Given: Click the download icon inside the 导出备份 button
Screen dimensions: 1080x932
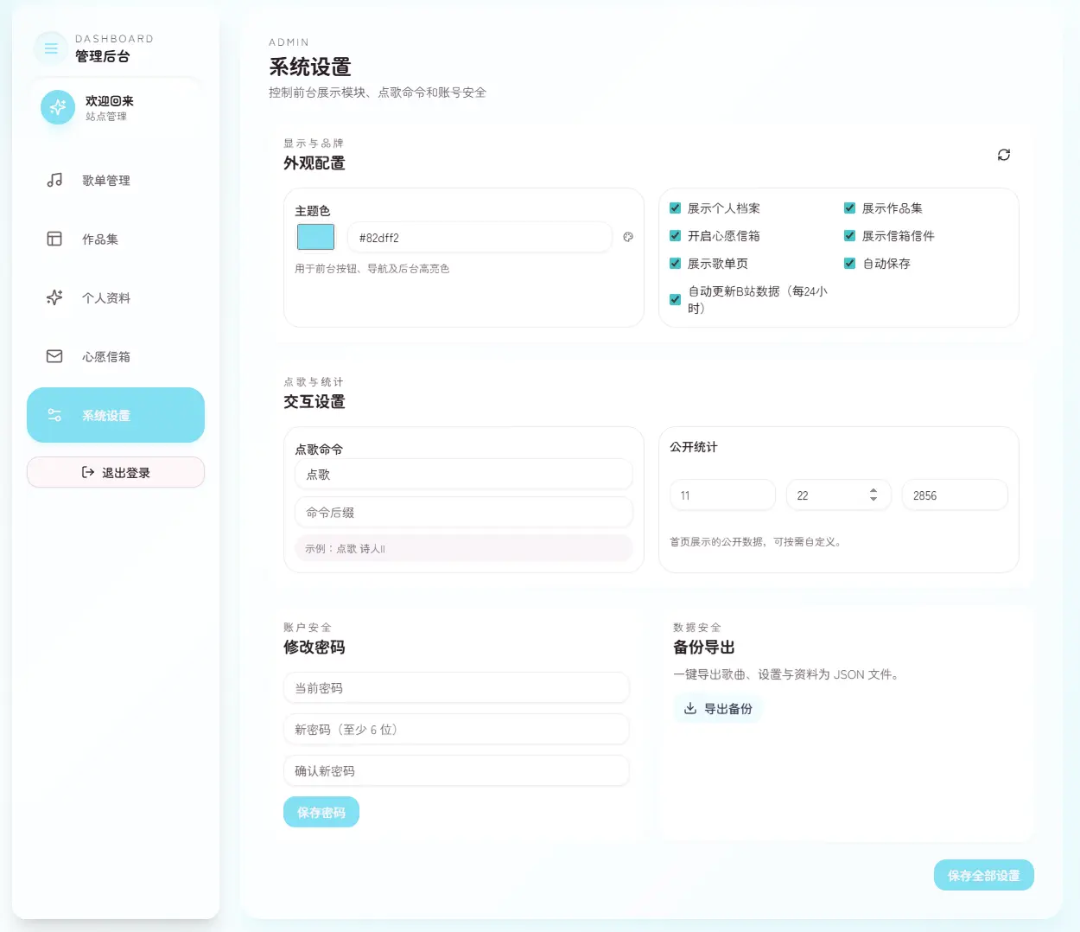Looking at the screenshot, I should click(x=690, y=708).
